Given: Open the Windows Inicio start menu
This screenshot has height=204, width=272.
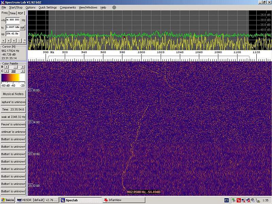Looking at the screenshot, I should click(8, 200).
